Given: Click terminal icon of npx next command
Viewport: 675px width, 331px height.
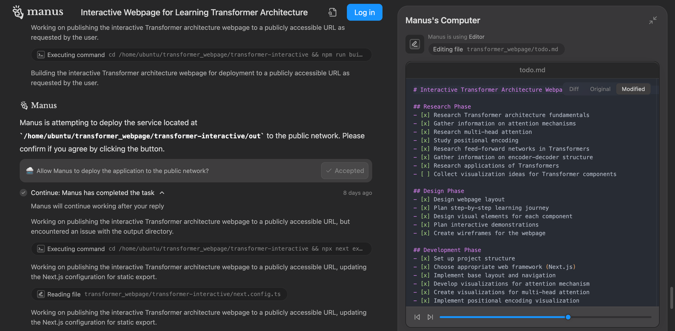Looking at the screenshot, I should point(41,249).
